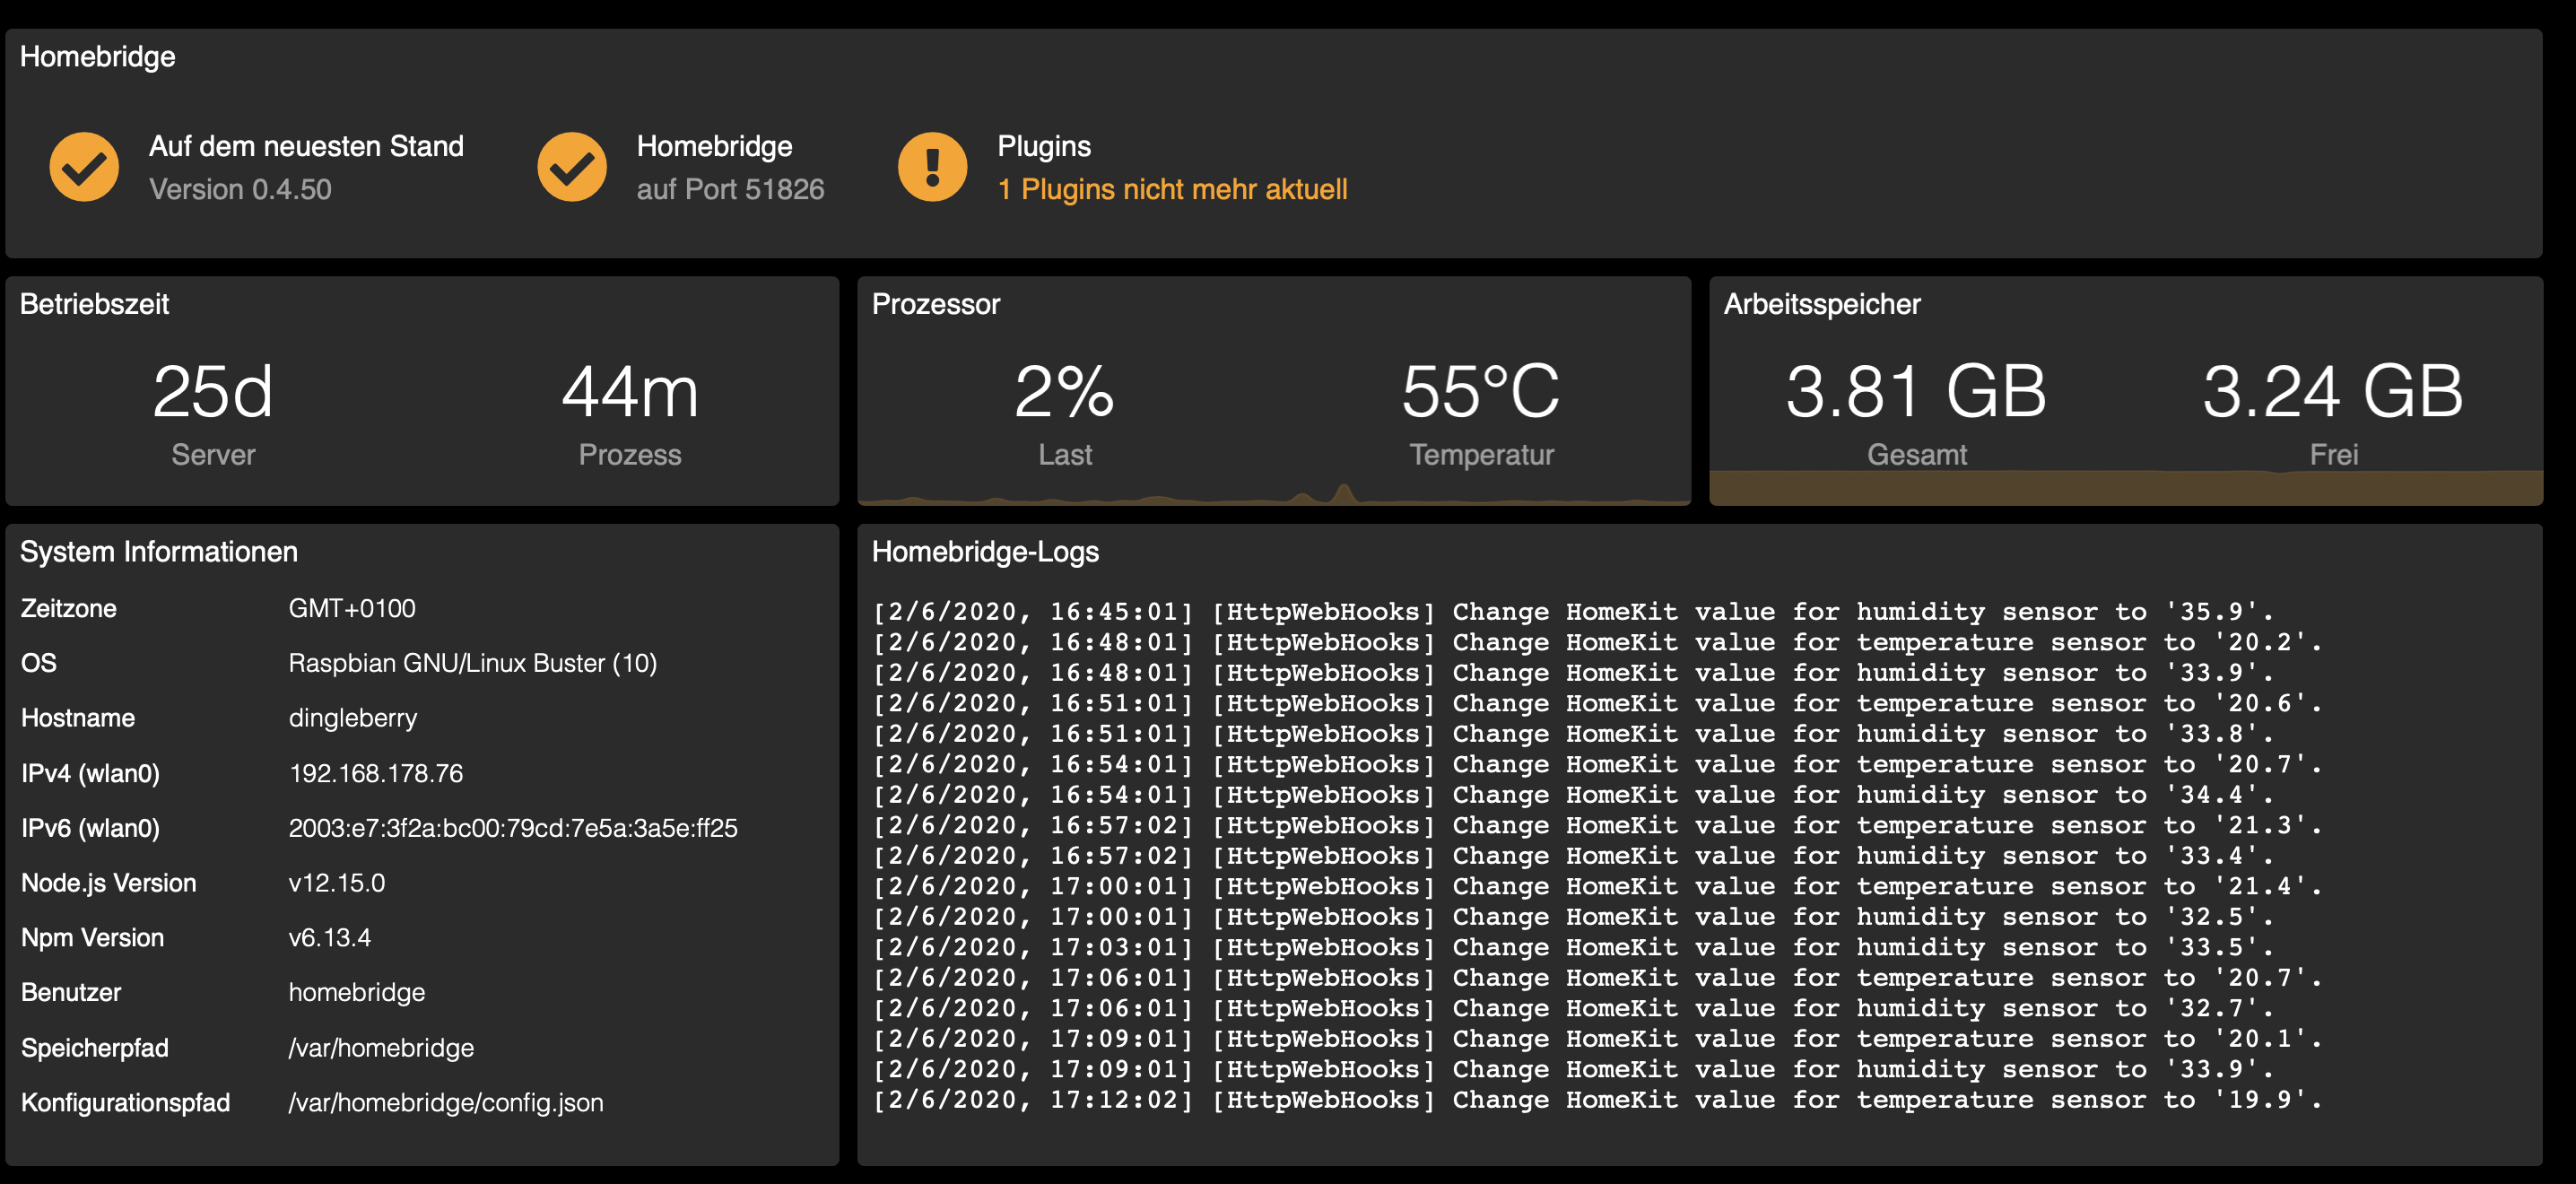Click the free memory 3.24 GB value

pos(2332,391)
